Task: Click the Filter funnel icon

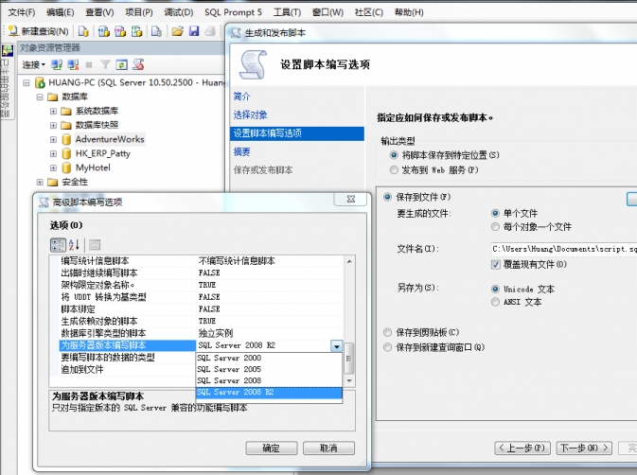Action: (105, 64)
